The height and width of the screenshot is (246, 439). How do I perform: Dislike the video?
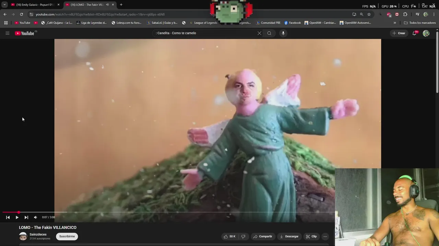pos(243,236)
